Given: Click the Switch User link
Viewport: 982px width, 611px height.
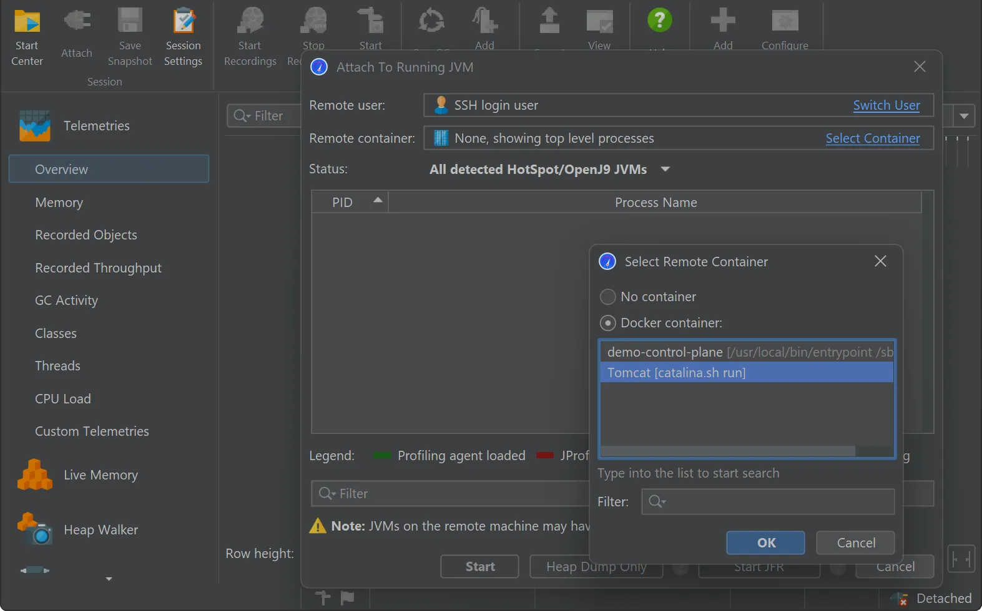Looking at the screenshot, I should [x=886, y=105].
